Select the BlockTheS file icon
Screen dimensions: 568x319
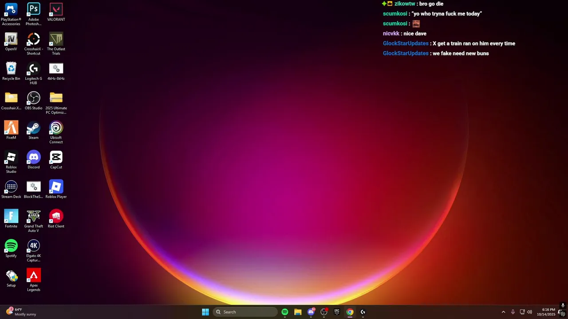coord(34,190)
